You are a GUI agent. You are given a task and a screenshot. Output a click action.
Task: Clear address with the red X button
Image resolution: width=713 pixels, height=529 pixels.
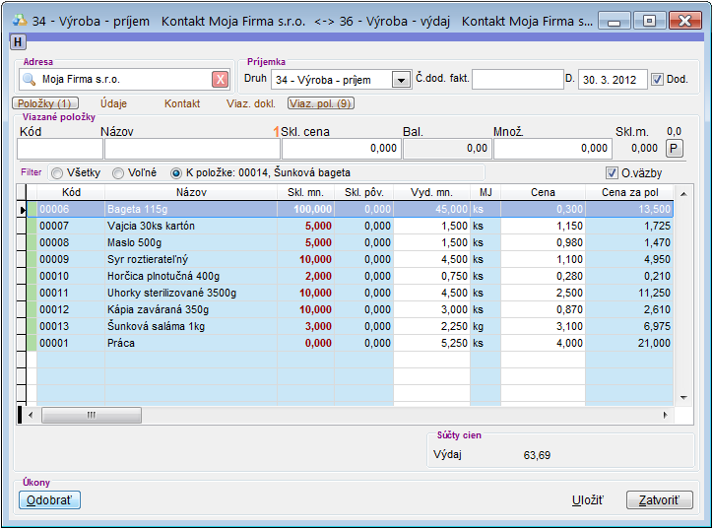[x=221, y=79]
